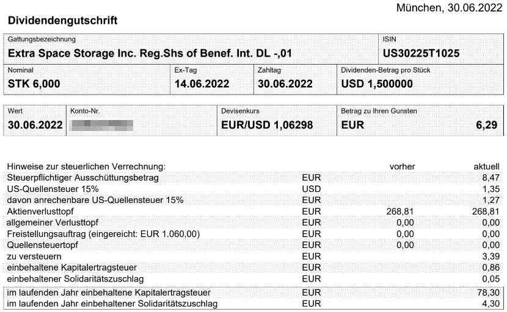Click einbehaltener Solidaritätszuschlag value 0,05
This screenshot has width=507, height=312.
click(x=491, y=279)
